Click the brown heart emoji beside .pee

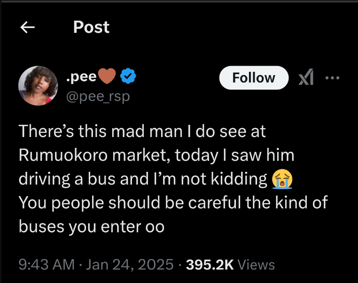tap(108, 76)
